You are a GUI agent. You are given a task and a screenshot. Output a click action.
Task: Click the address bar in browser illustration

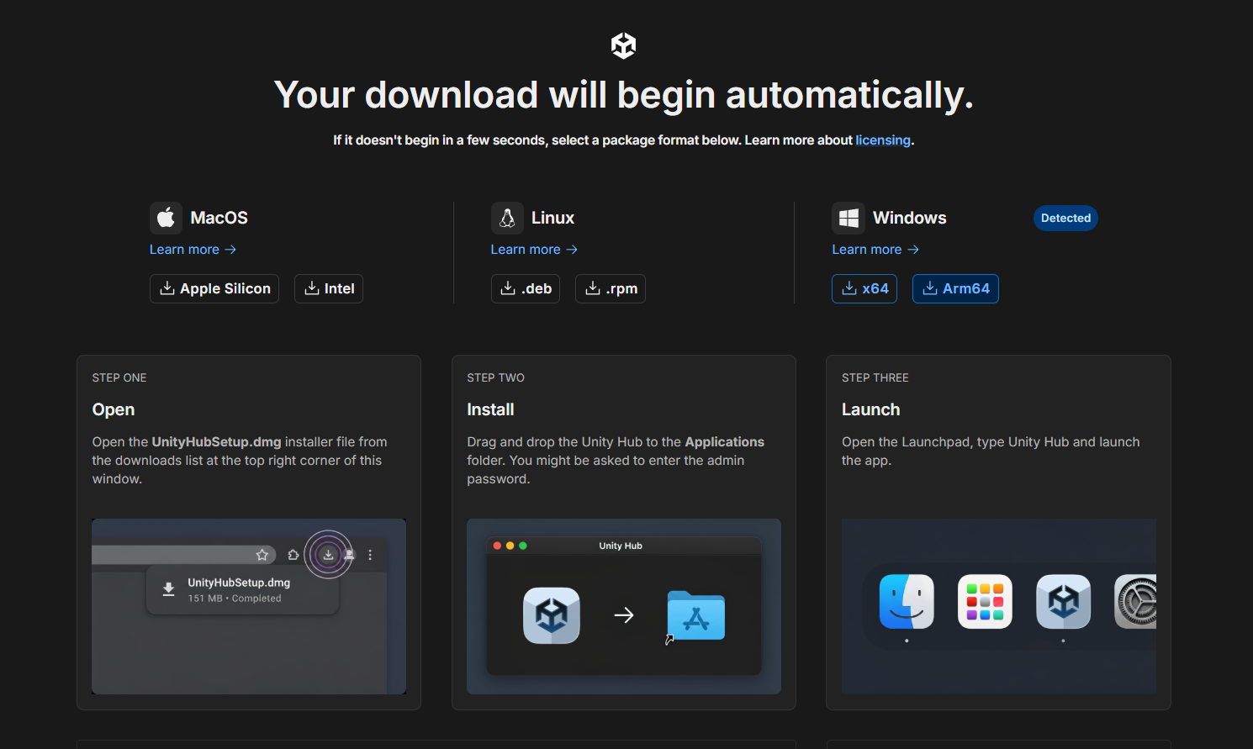183,555
